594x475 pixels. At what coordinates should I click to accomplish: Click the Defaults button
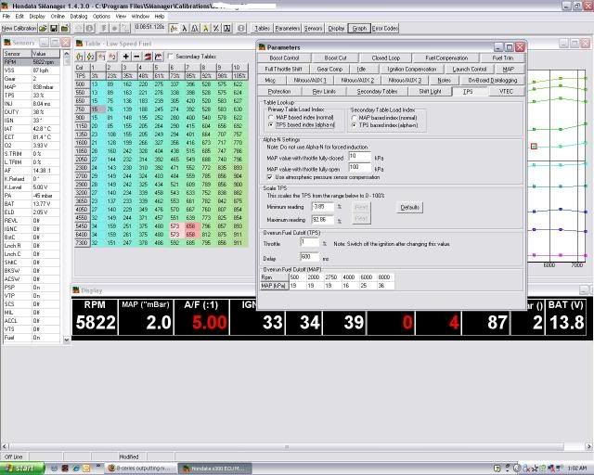tap(410, 207)
